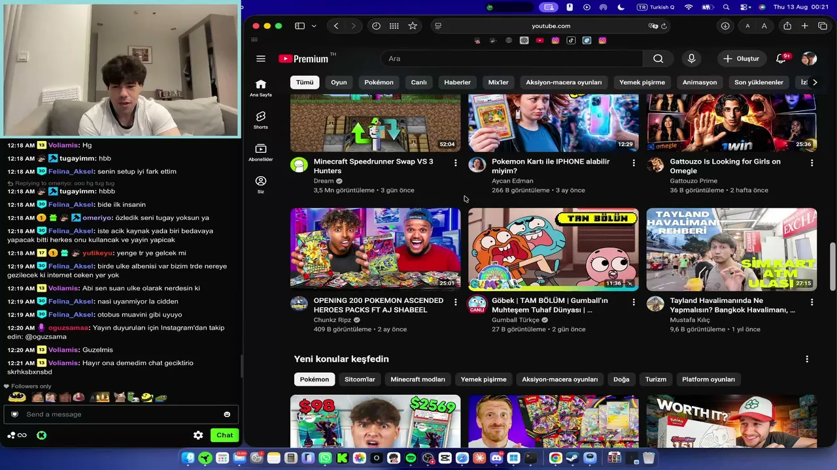837x470 pixels.
Task: Share the page from Safari toolbar
Action: pyautogui.click(x=787, y=26)
